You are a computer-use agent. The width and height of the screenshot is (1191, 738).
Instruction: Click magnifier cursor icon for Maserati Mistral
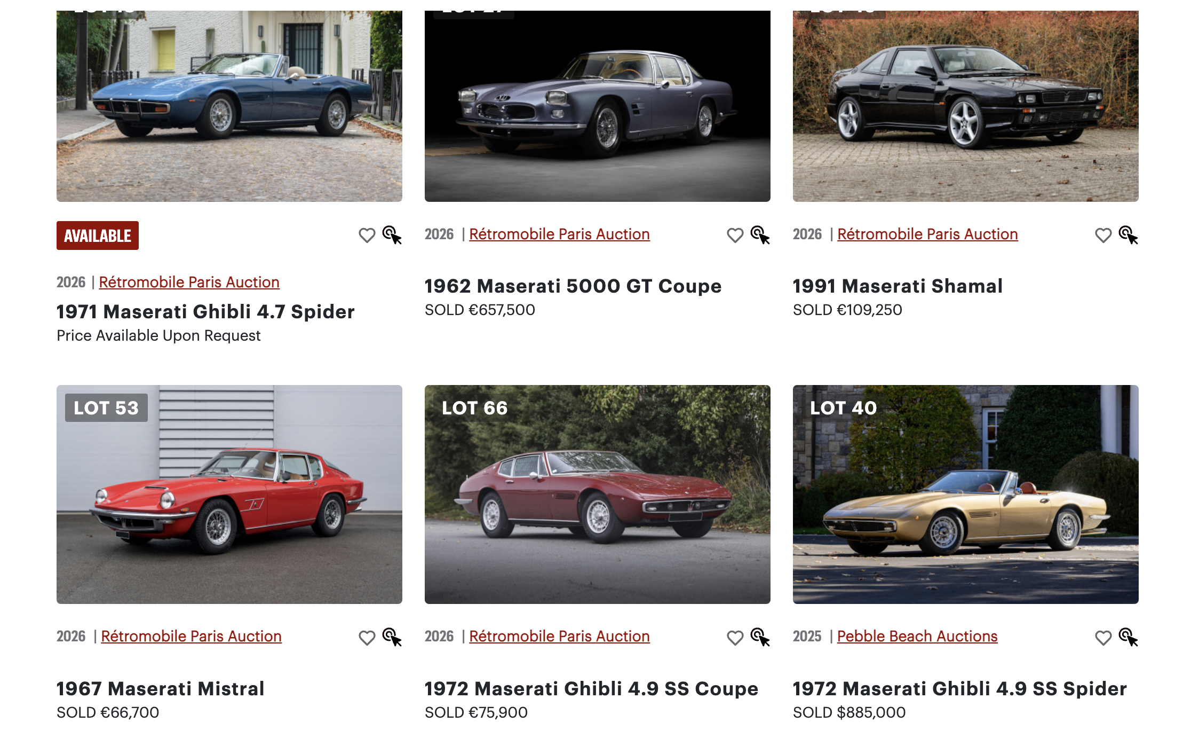pyautogui.click(x=392, y=638)
